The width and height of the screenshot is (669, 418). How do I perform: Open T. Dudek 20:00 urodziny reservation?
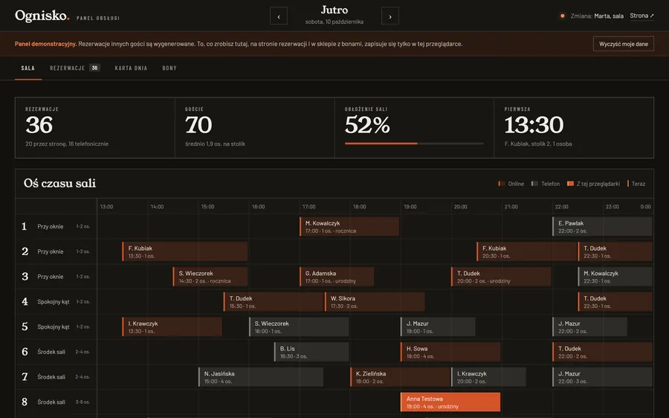501,277
